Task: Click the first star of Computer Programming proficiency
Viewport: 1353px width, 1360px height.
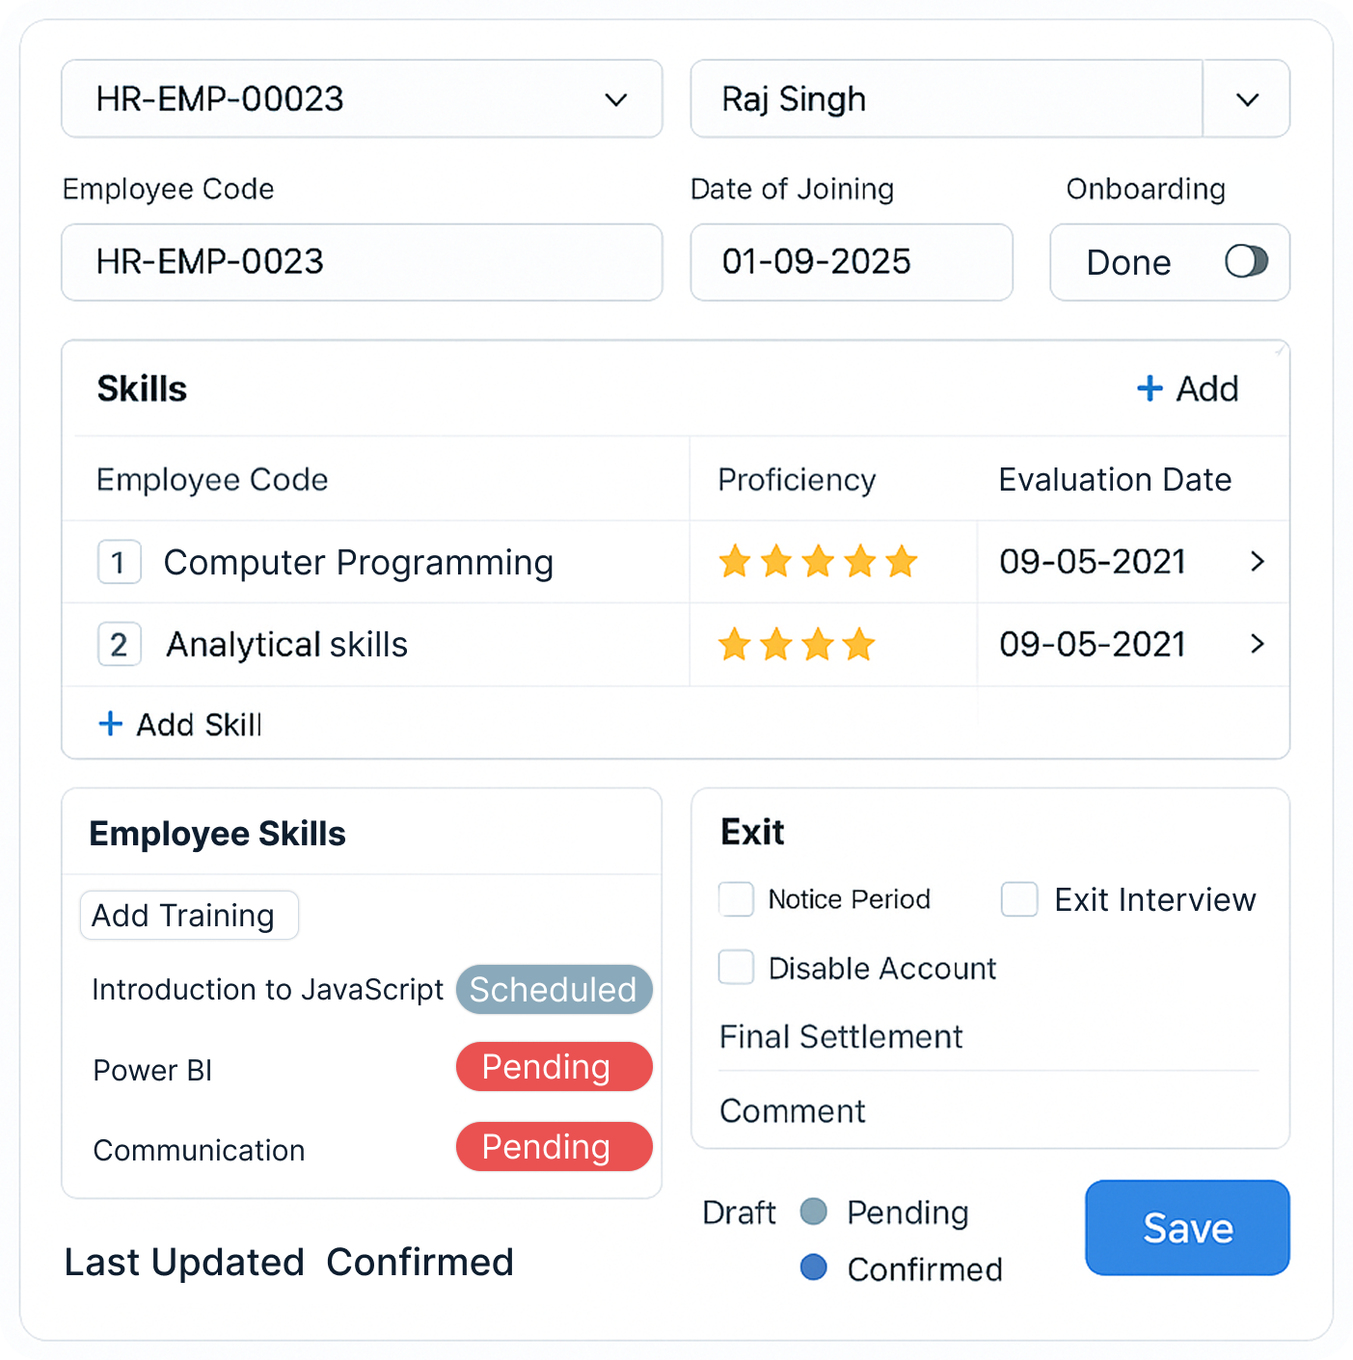Action: point(735,561)
